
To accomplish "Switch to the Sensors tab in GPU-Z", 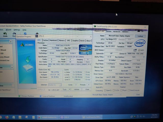I will (x=108, y=31).
